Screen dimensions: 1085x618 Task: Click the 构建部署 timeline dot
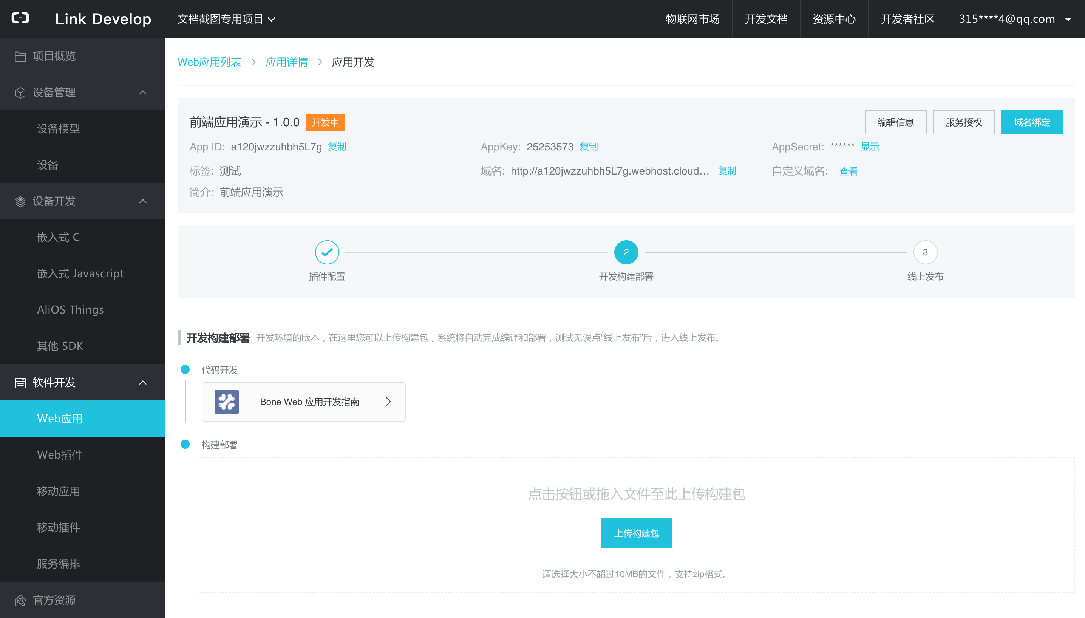coord(185,444)
